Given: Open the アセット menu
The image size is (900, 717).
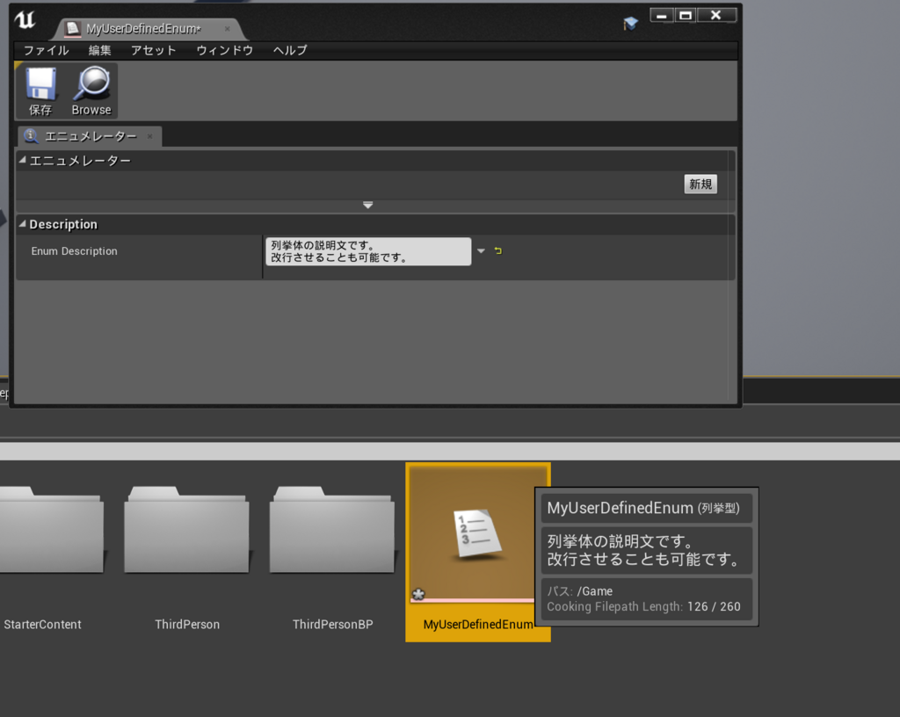Looking at the screenshot, I should [153, 50].
